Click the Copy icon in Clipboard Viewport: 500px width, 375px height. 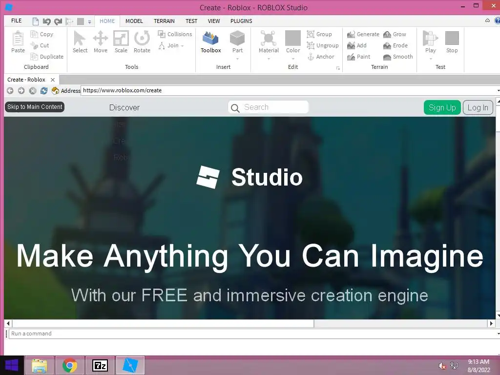[34, 34]
